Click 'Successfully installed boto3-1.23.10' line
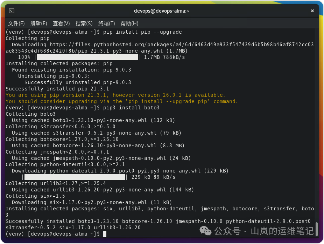This screenshot has height=244, width=324. click(x=158, y=221)
